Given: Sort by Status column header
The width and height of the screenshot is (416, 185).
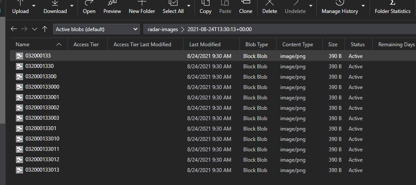Looking at the screenshot, I should click(358, 45).
